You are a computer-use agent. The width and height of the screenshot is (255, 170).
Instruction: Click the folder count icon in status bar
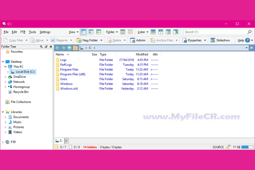pyautogui.click(x=57, y=147)
